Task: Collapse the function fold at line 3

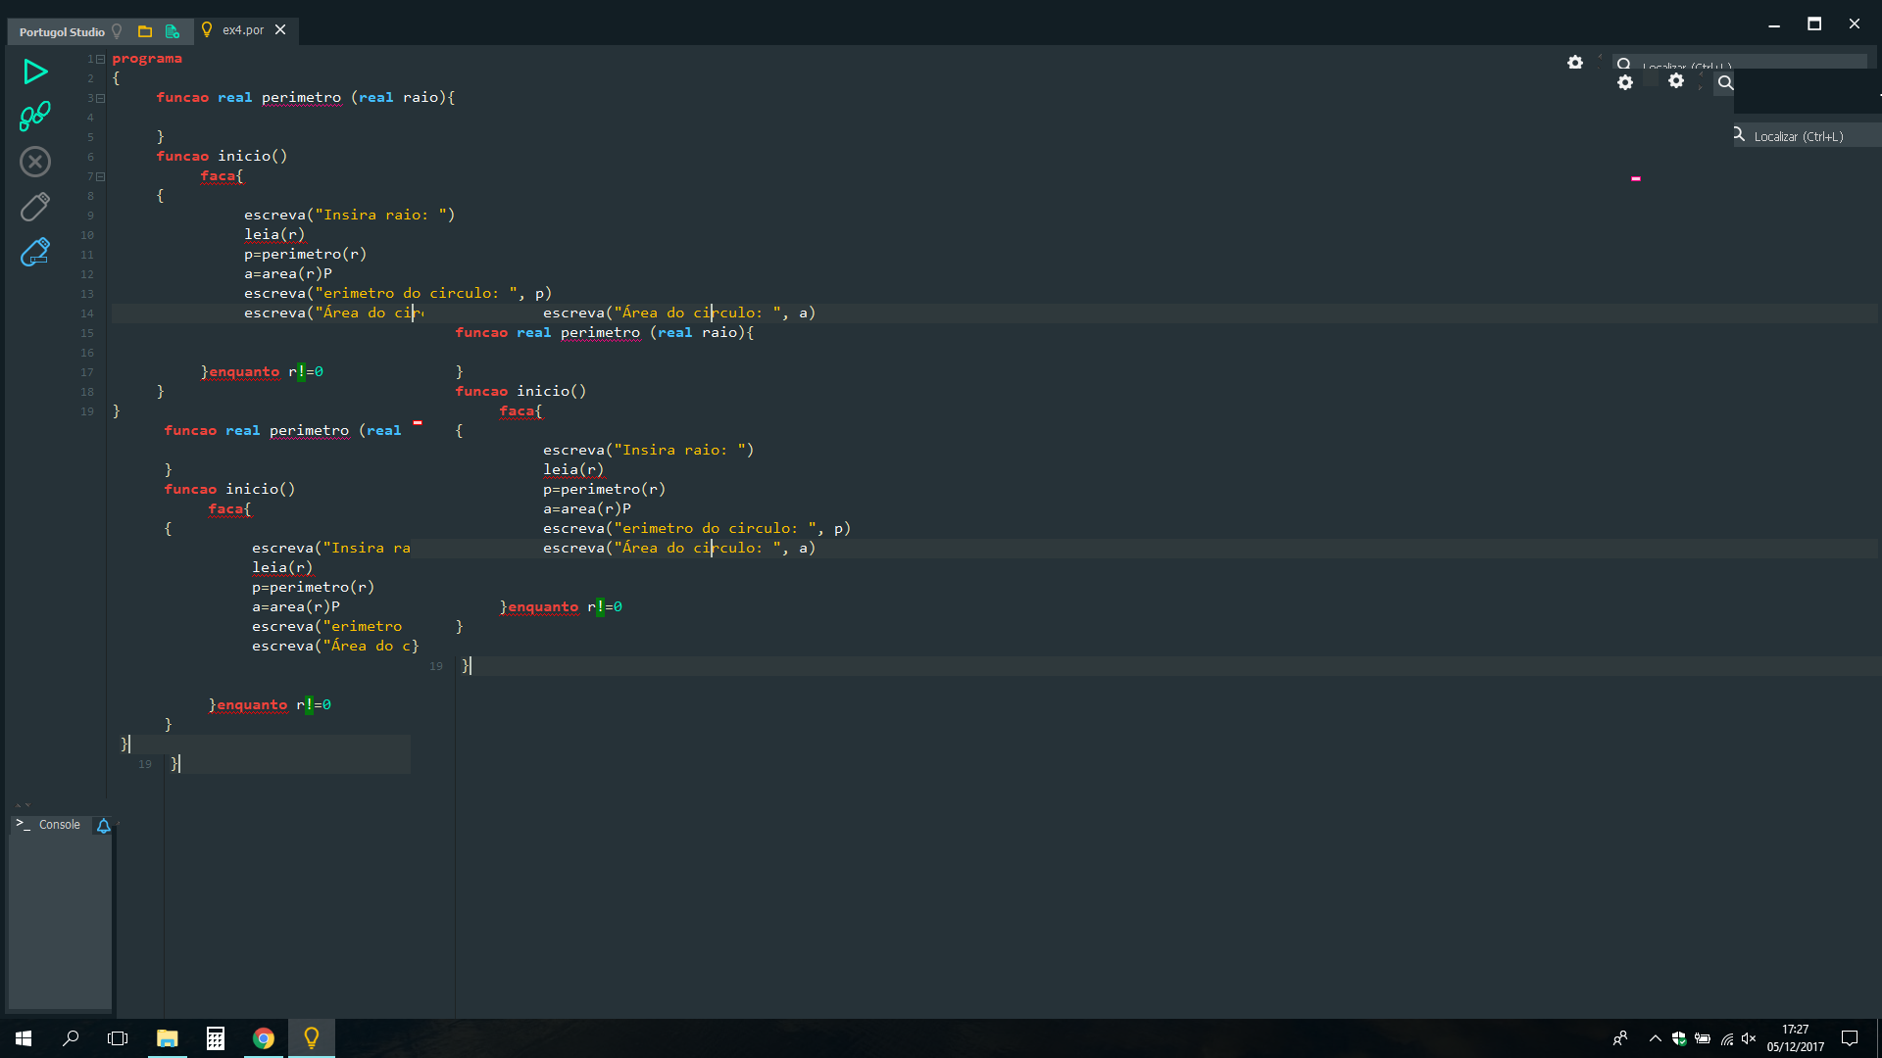Action: 101,98
